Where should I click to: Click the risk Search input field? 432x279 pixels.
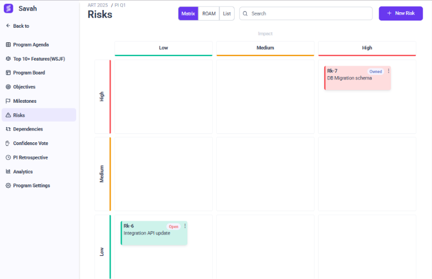tap(306, 13)
